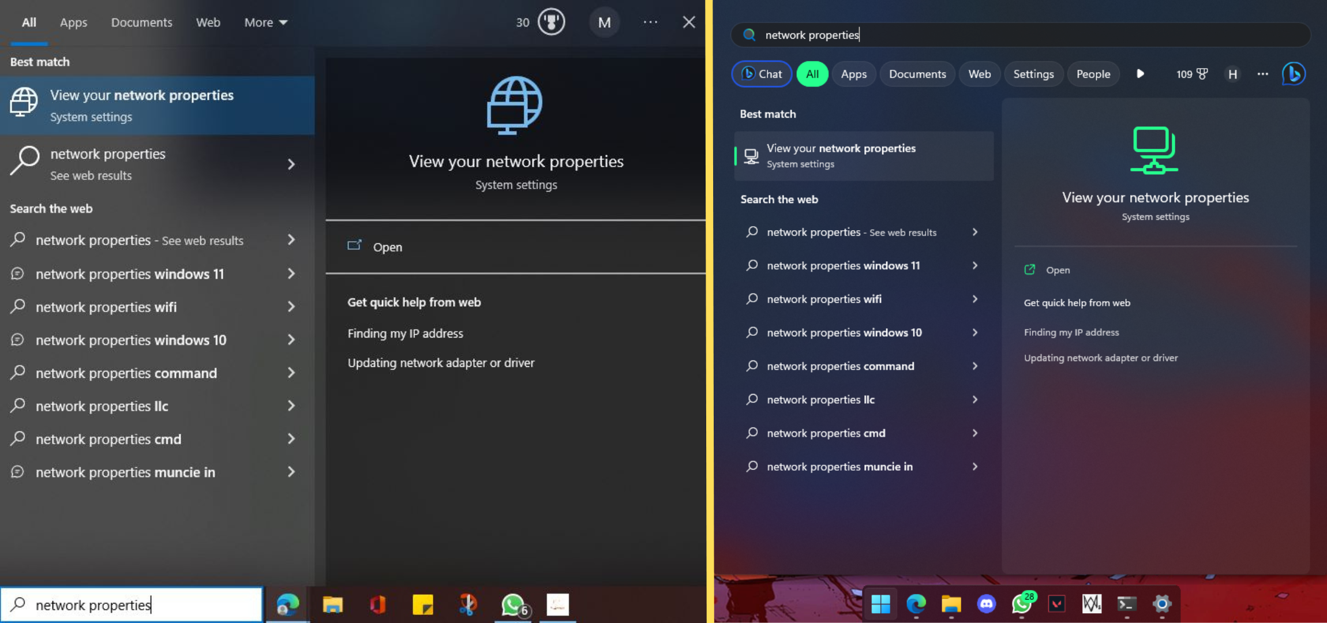Click the three-dots options in the left panel
Image resolution: width=1327 pixels, height=623 pixels.
click(x=650, y=22)
